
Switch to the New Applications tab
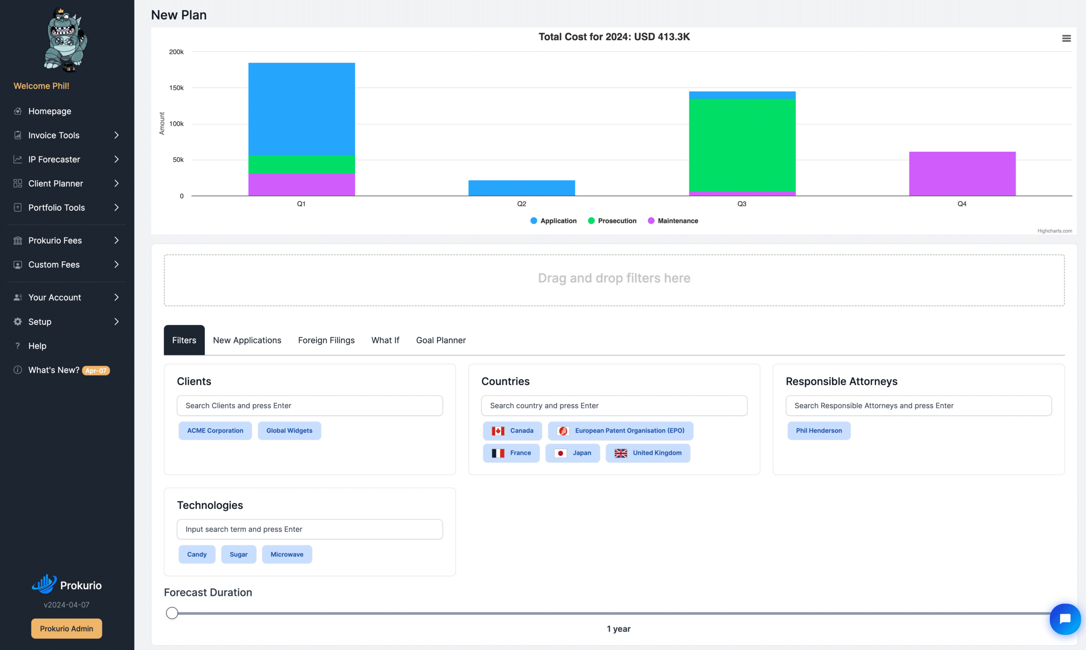point(247,340)
